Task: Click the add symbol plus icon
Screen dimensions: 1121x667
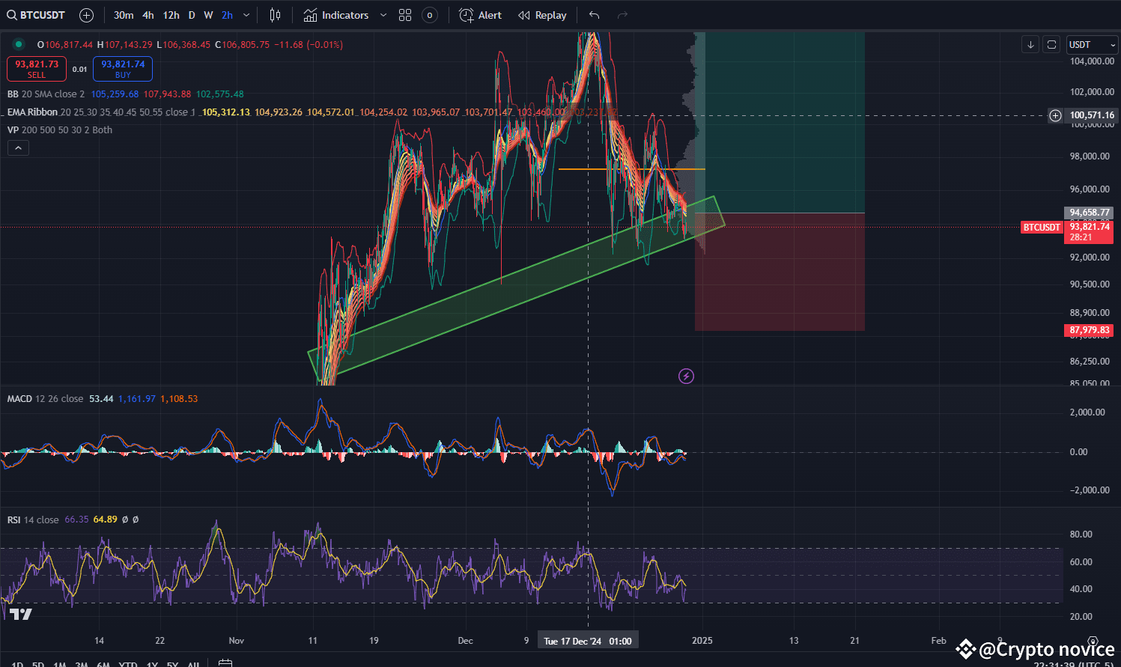Action: point(86,15)
